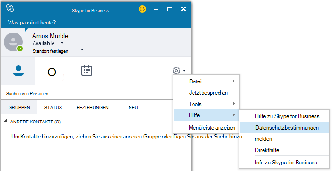
Task: Click the Skype logo icon in title bar
Action: pos(10,8)
